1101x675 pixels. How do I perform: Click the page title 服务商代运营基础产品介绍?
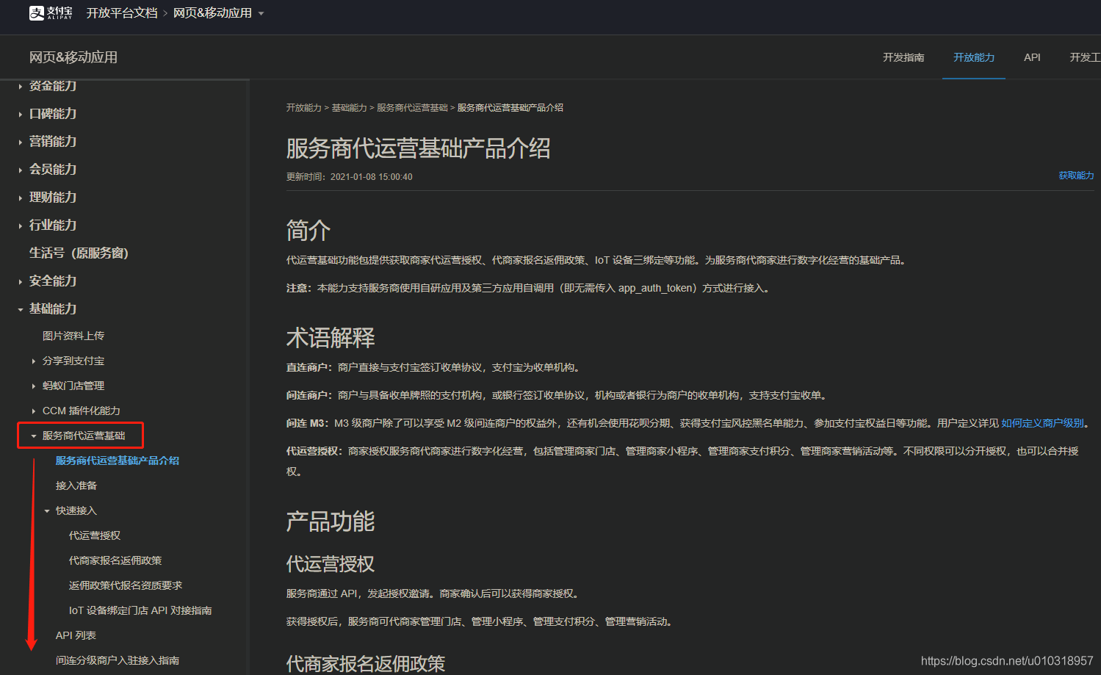[x=418, y=148]
